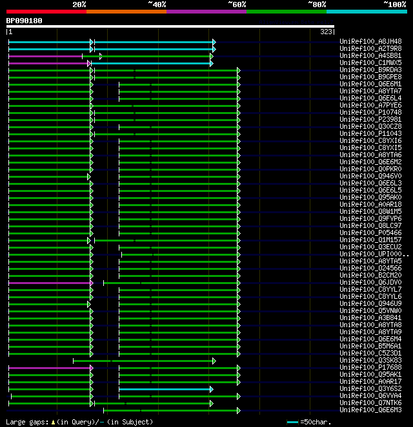Screen dimensions: 413x427
Task: Select the UniRef100_A8YTA6 label
Action: pos(370,155)
